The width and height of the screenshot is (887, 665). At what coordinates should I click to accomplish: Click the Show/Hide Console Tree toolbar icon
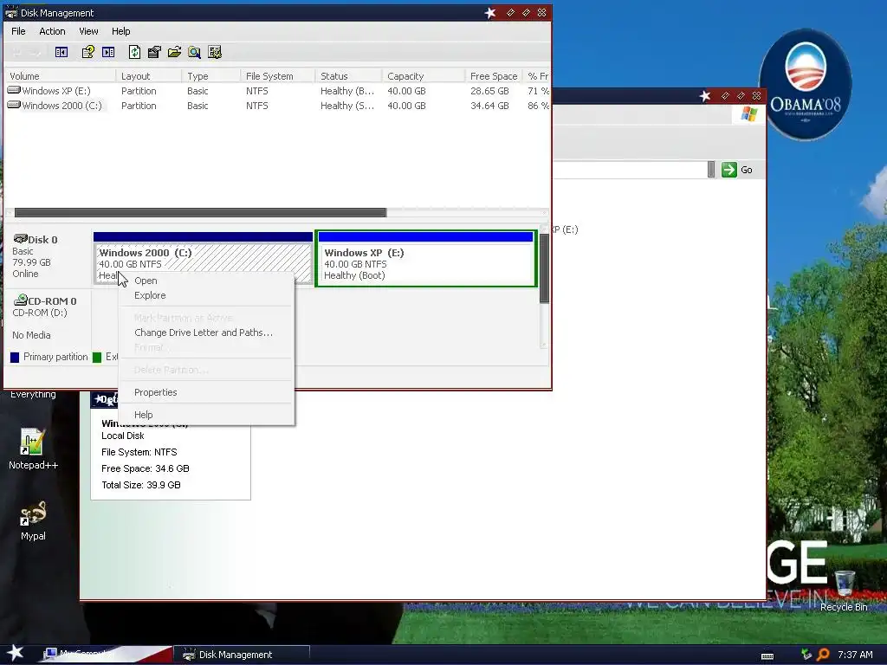pos(62,53)
